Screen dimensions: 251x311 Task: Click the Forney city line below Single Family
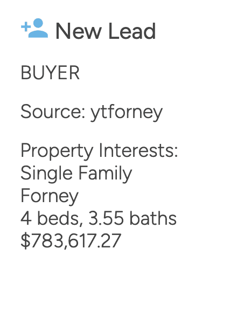[x=50, y=196]
